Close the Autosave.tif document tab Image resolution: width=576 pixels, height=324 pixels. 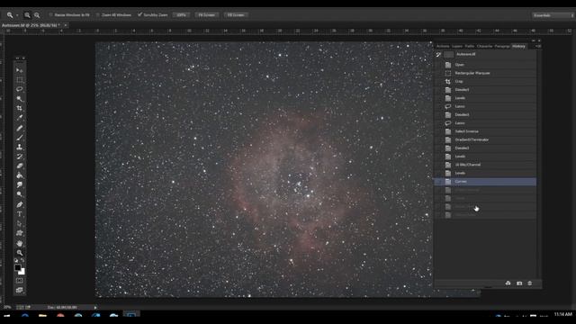coord(66,25)
